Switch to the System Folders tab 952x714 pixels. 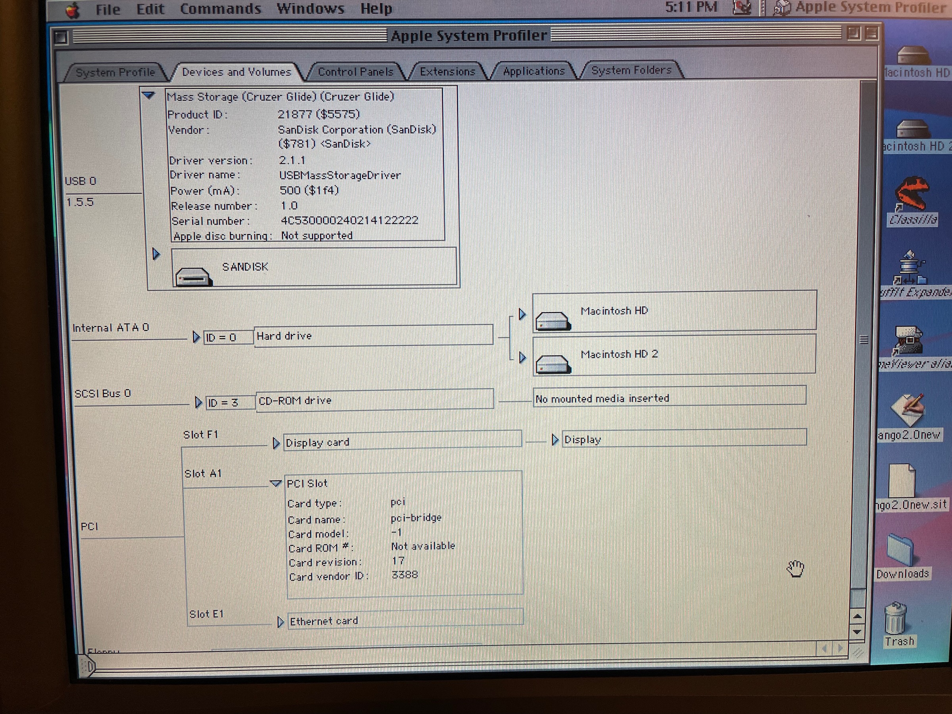click(x=631, y=70)
